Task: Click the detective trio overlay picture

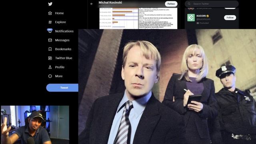Action: tap(167, 86)
